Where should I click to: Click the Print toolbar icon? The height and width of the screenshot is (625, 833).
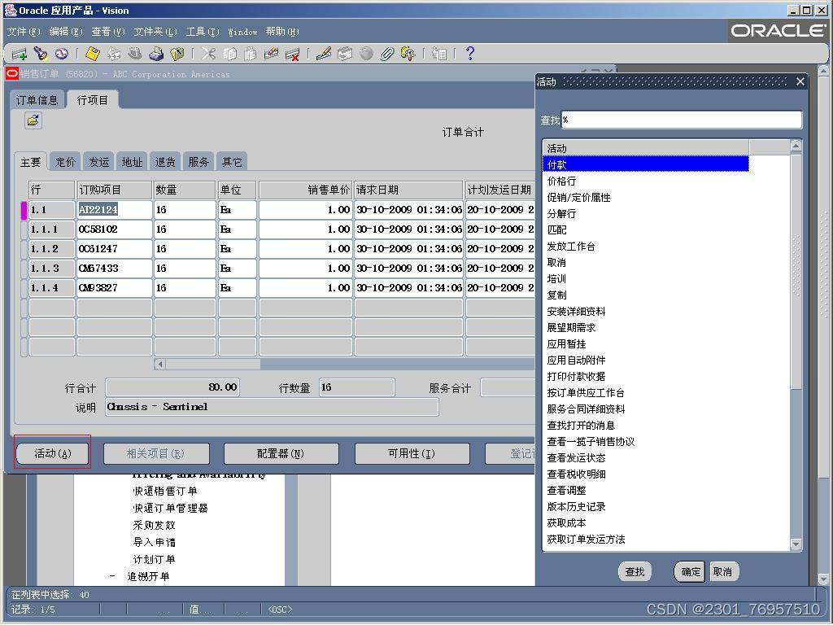pyautogui.click(x=156, y=54)
